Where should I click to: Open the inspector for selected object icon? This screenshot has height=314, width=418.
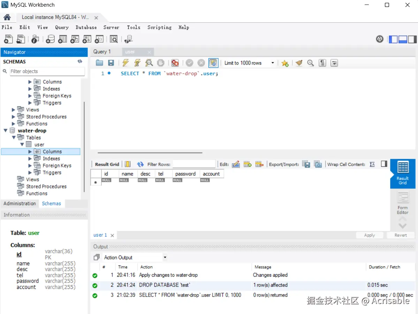(x=35, y=39)
